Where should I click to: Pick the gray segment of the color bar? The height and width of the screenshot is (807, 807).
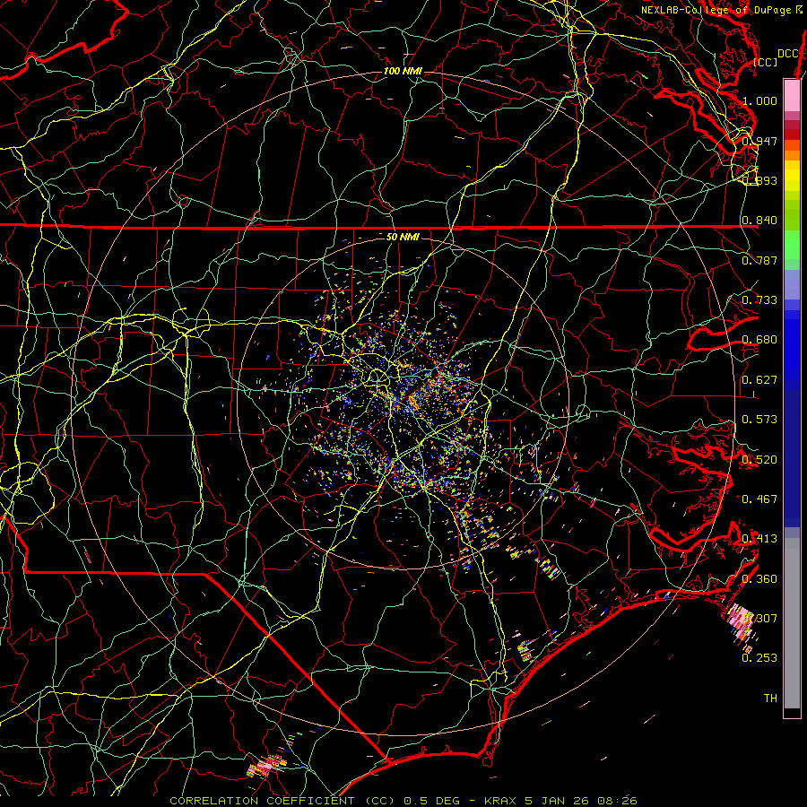click(792, 623)
